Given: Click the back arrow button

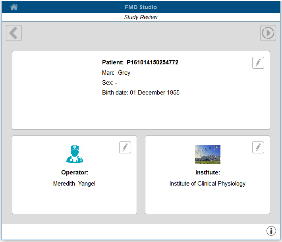Looking at the screenshot, I should tap(14, 33).
